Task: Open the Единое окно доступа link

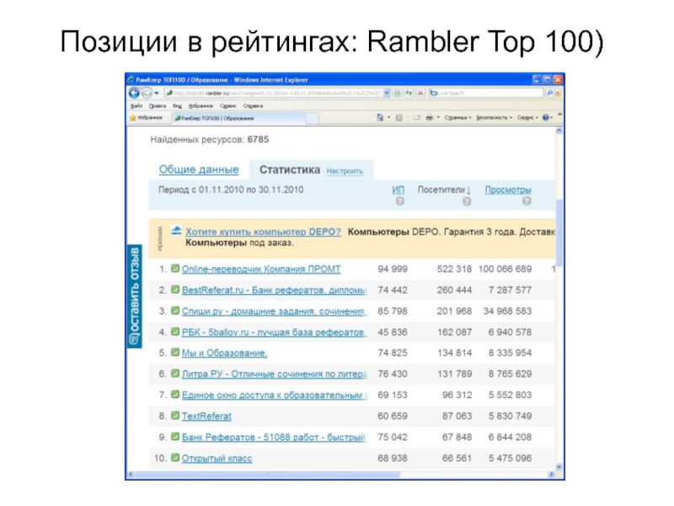Action: (x=275, y=395)
